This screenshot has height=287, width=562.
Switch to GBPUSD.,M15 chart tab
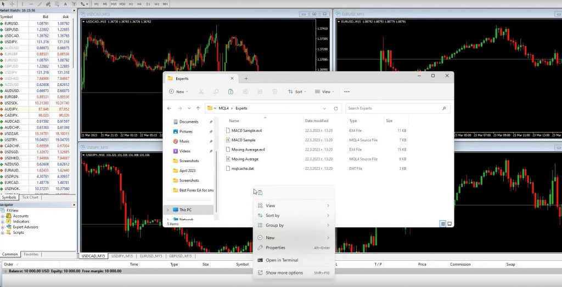pos(180,256)
